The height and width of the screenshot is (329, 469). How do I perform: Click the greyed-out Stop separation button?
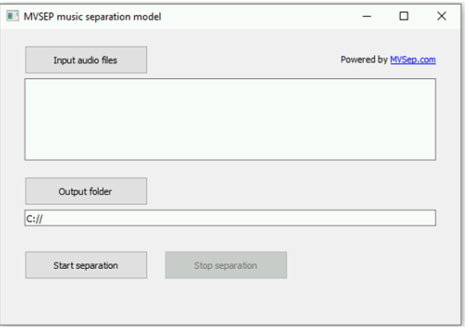[x=226, y=265]
